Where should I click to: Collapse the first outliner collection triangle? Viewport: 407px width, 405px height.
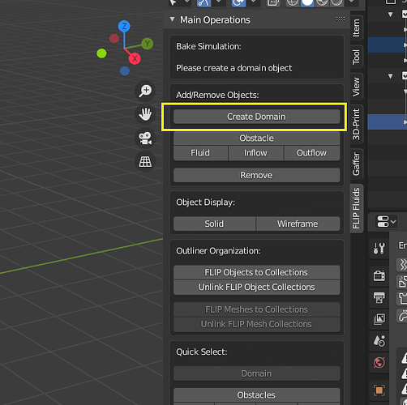point(390,15)
